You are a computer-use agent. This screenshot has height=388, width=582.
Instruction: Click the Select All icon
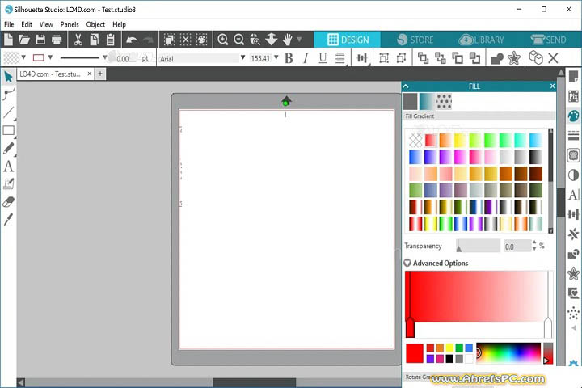[169, 40]
